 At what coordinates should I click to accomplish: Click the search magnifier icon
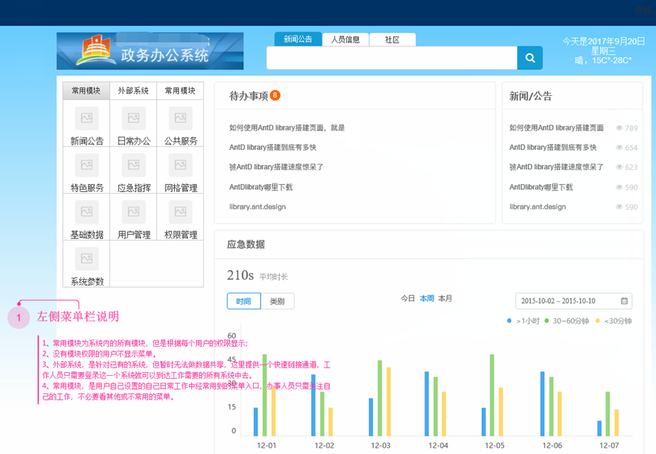coord(530,58)
